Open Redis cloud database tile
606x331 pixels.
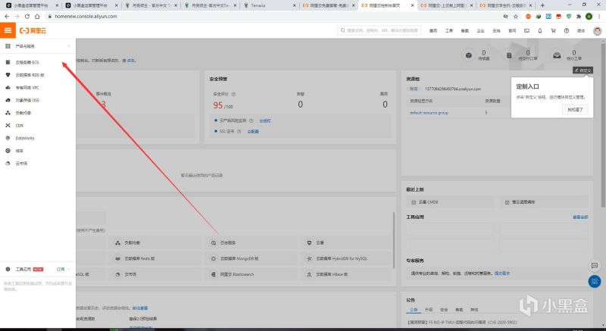point(154,258)
